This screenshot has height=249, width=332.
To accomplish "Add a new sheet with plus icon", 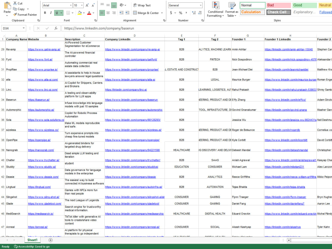I will tap(50, 240).
